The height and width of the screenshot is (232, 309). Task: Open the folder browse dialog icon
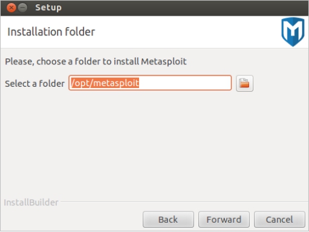[x=244, y=83]
